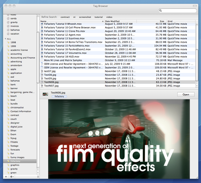Select FxFactory Tutorial 16 PanAndZoom2.mov
The image size is (201, 183).
[x=117, y=50]
